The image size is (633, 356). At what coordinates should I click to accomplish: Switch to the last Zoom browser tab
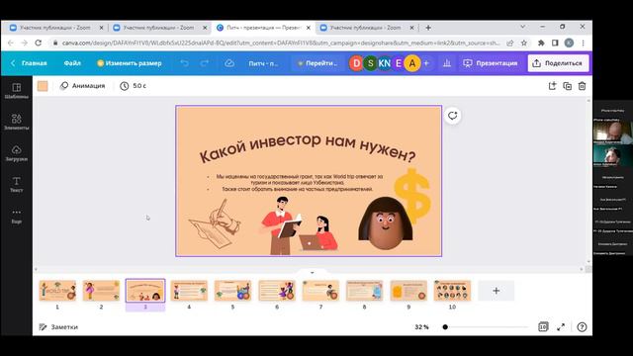(x=366, y=28)
